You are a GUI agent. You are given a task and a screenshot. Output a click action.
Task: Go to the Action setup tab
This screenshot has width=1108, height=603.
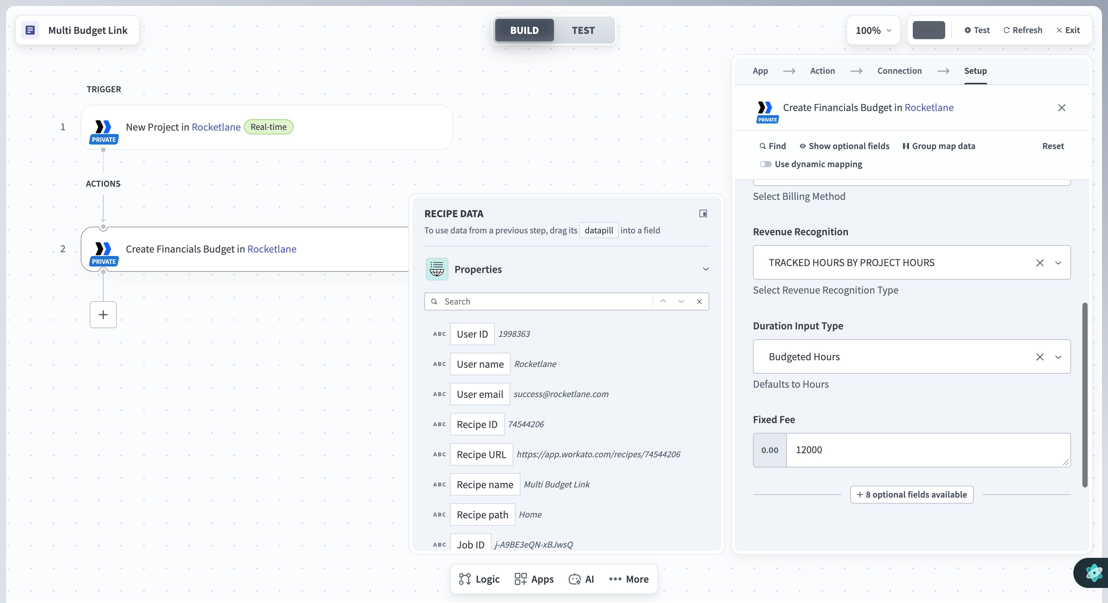point(822,71)
